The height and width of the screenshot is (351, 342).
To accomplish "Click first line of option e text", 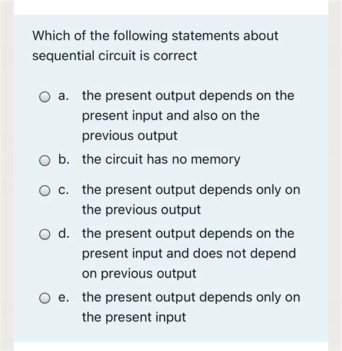I will 191,298.
